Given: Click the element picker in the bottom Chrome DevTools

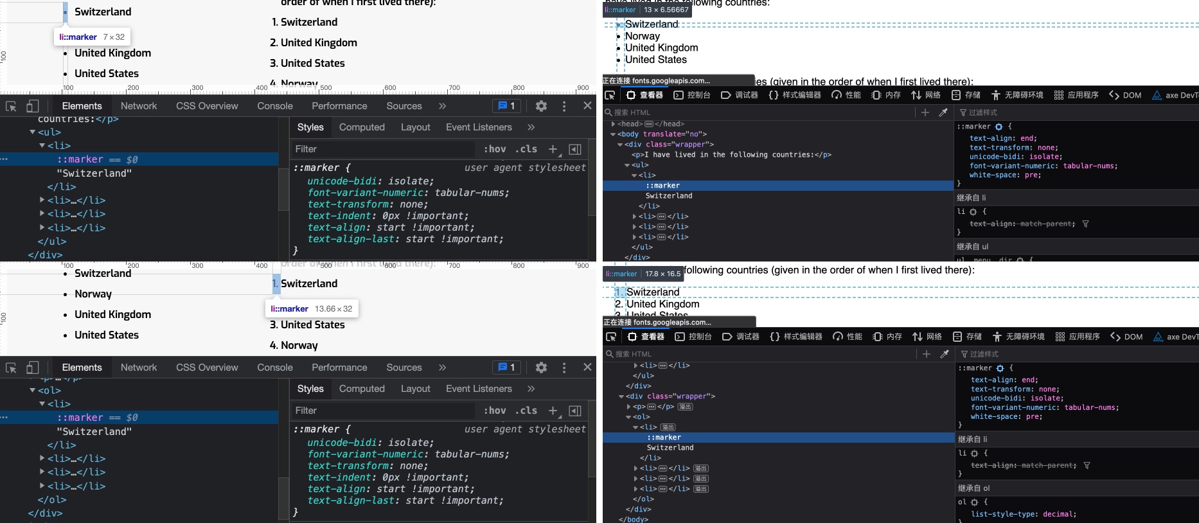Looking at the screenshot, I should [x=11, y=368].
